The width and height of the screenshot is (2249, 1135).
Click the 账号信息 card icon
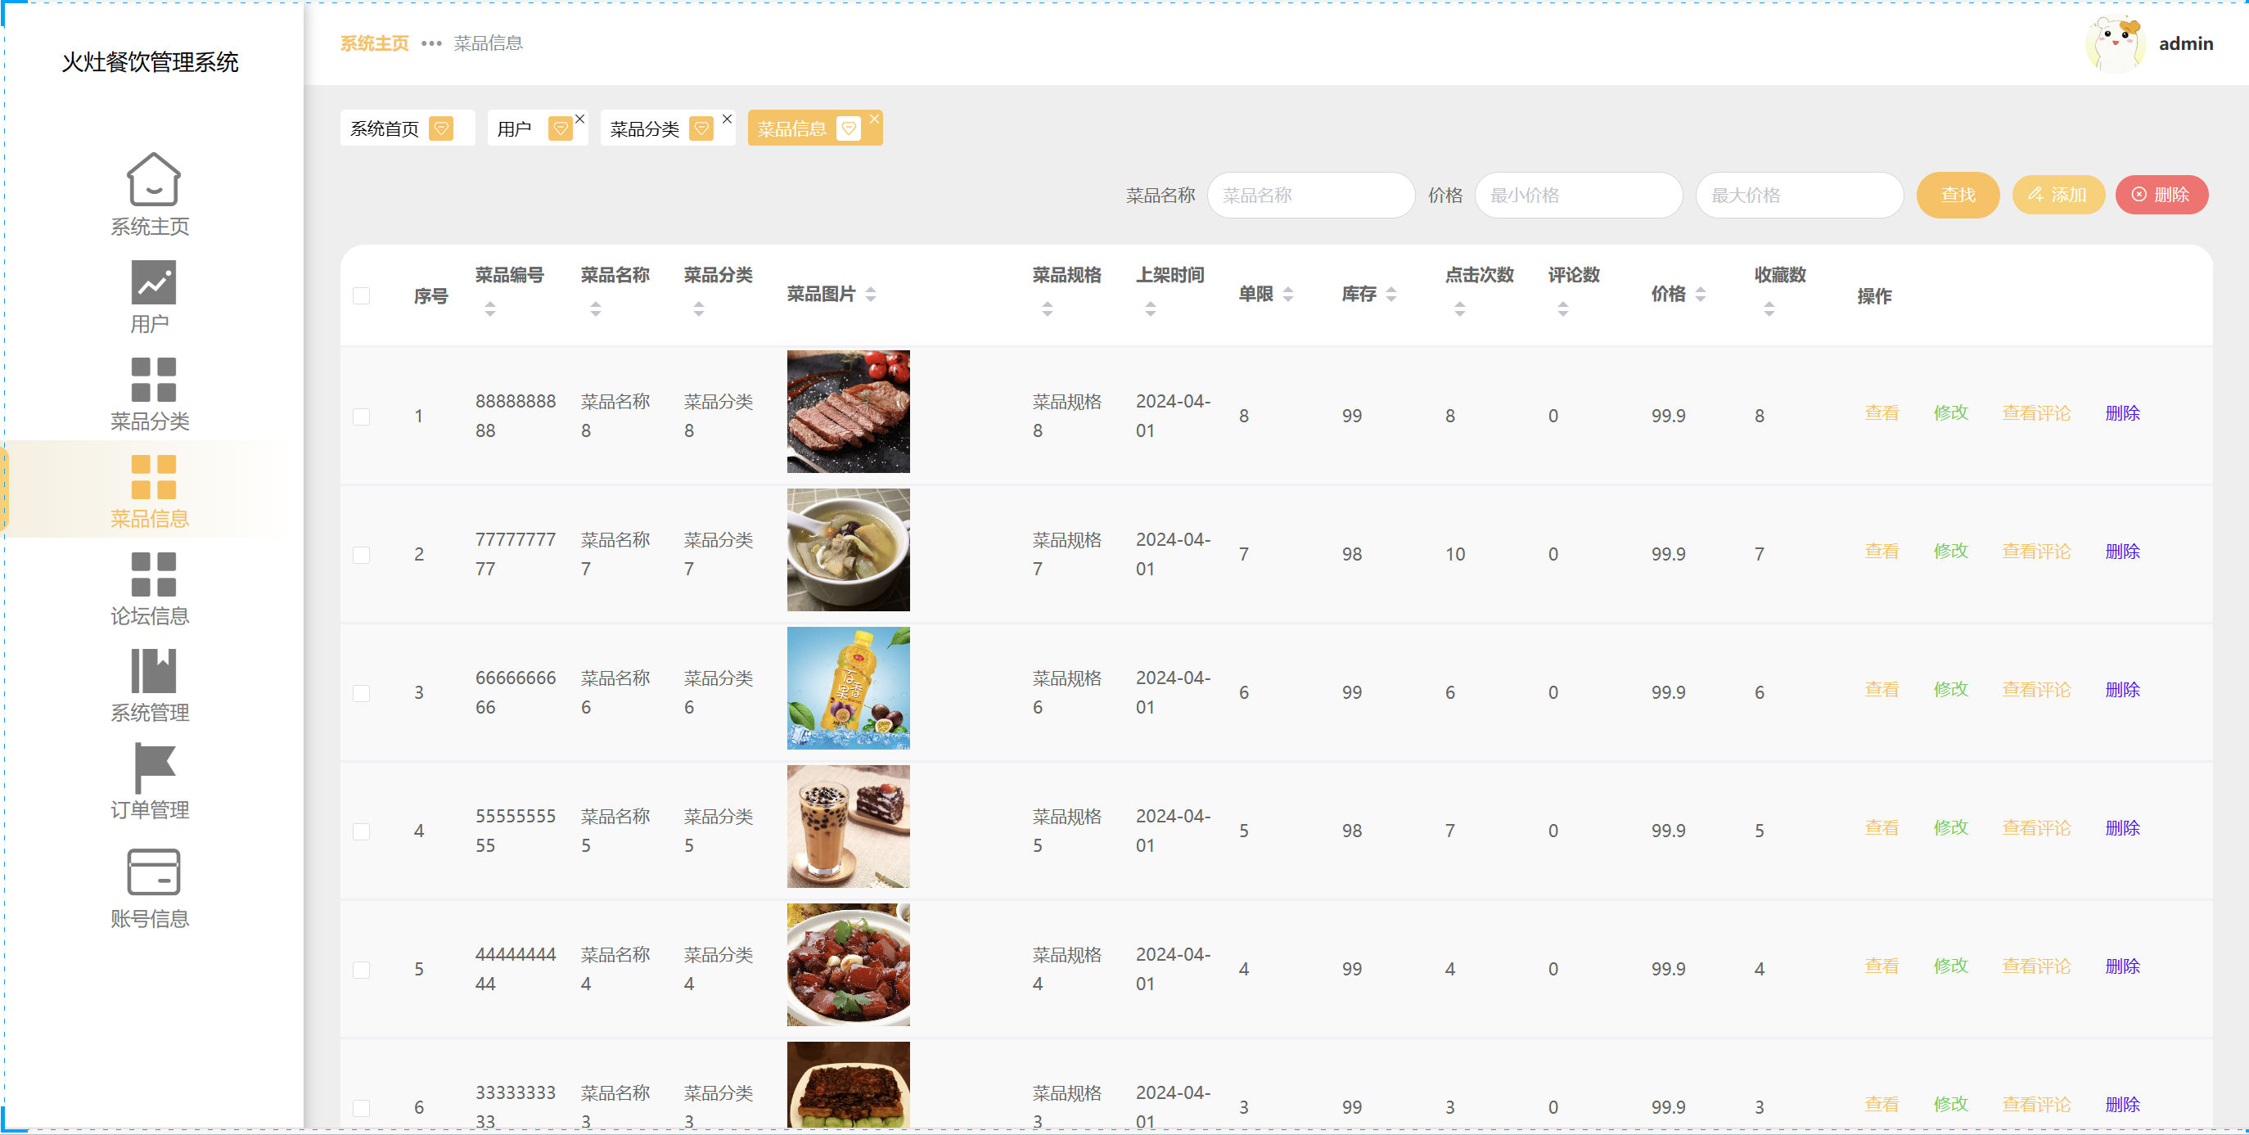tap(153, 872)
